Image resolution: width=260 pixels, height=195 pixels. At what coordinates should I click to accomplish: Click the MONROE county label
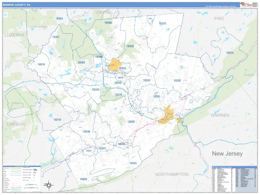point(115,71)
